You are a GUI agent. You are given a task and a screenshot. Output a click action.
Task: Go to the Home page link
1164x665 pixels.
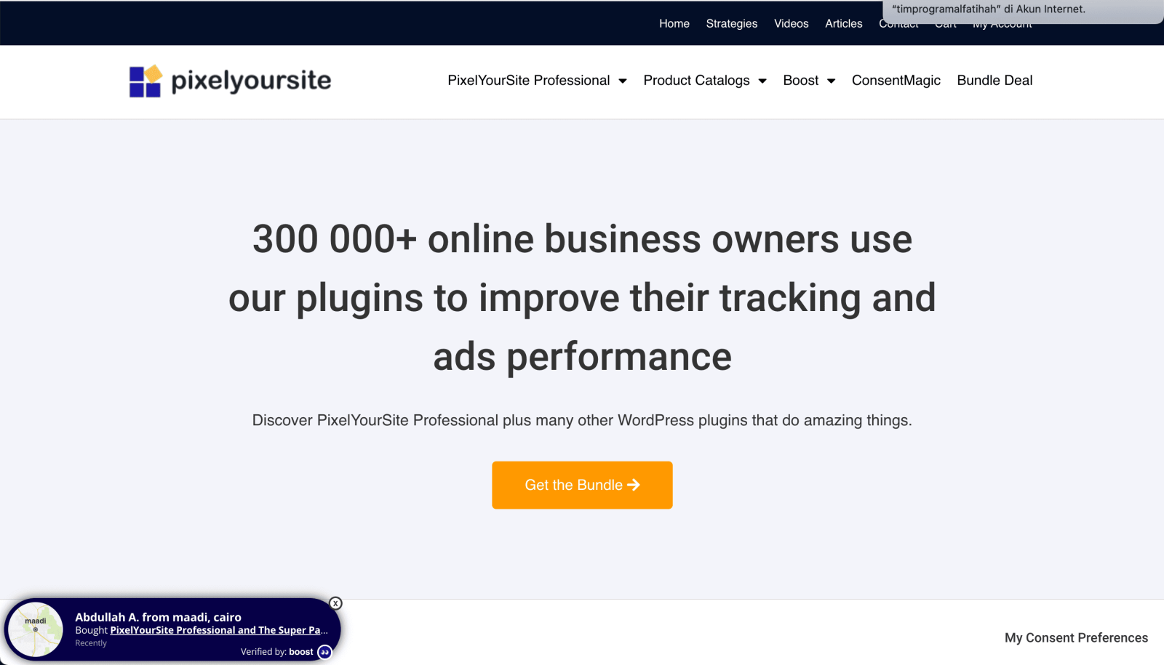tap(674, 23)
